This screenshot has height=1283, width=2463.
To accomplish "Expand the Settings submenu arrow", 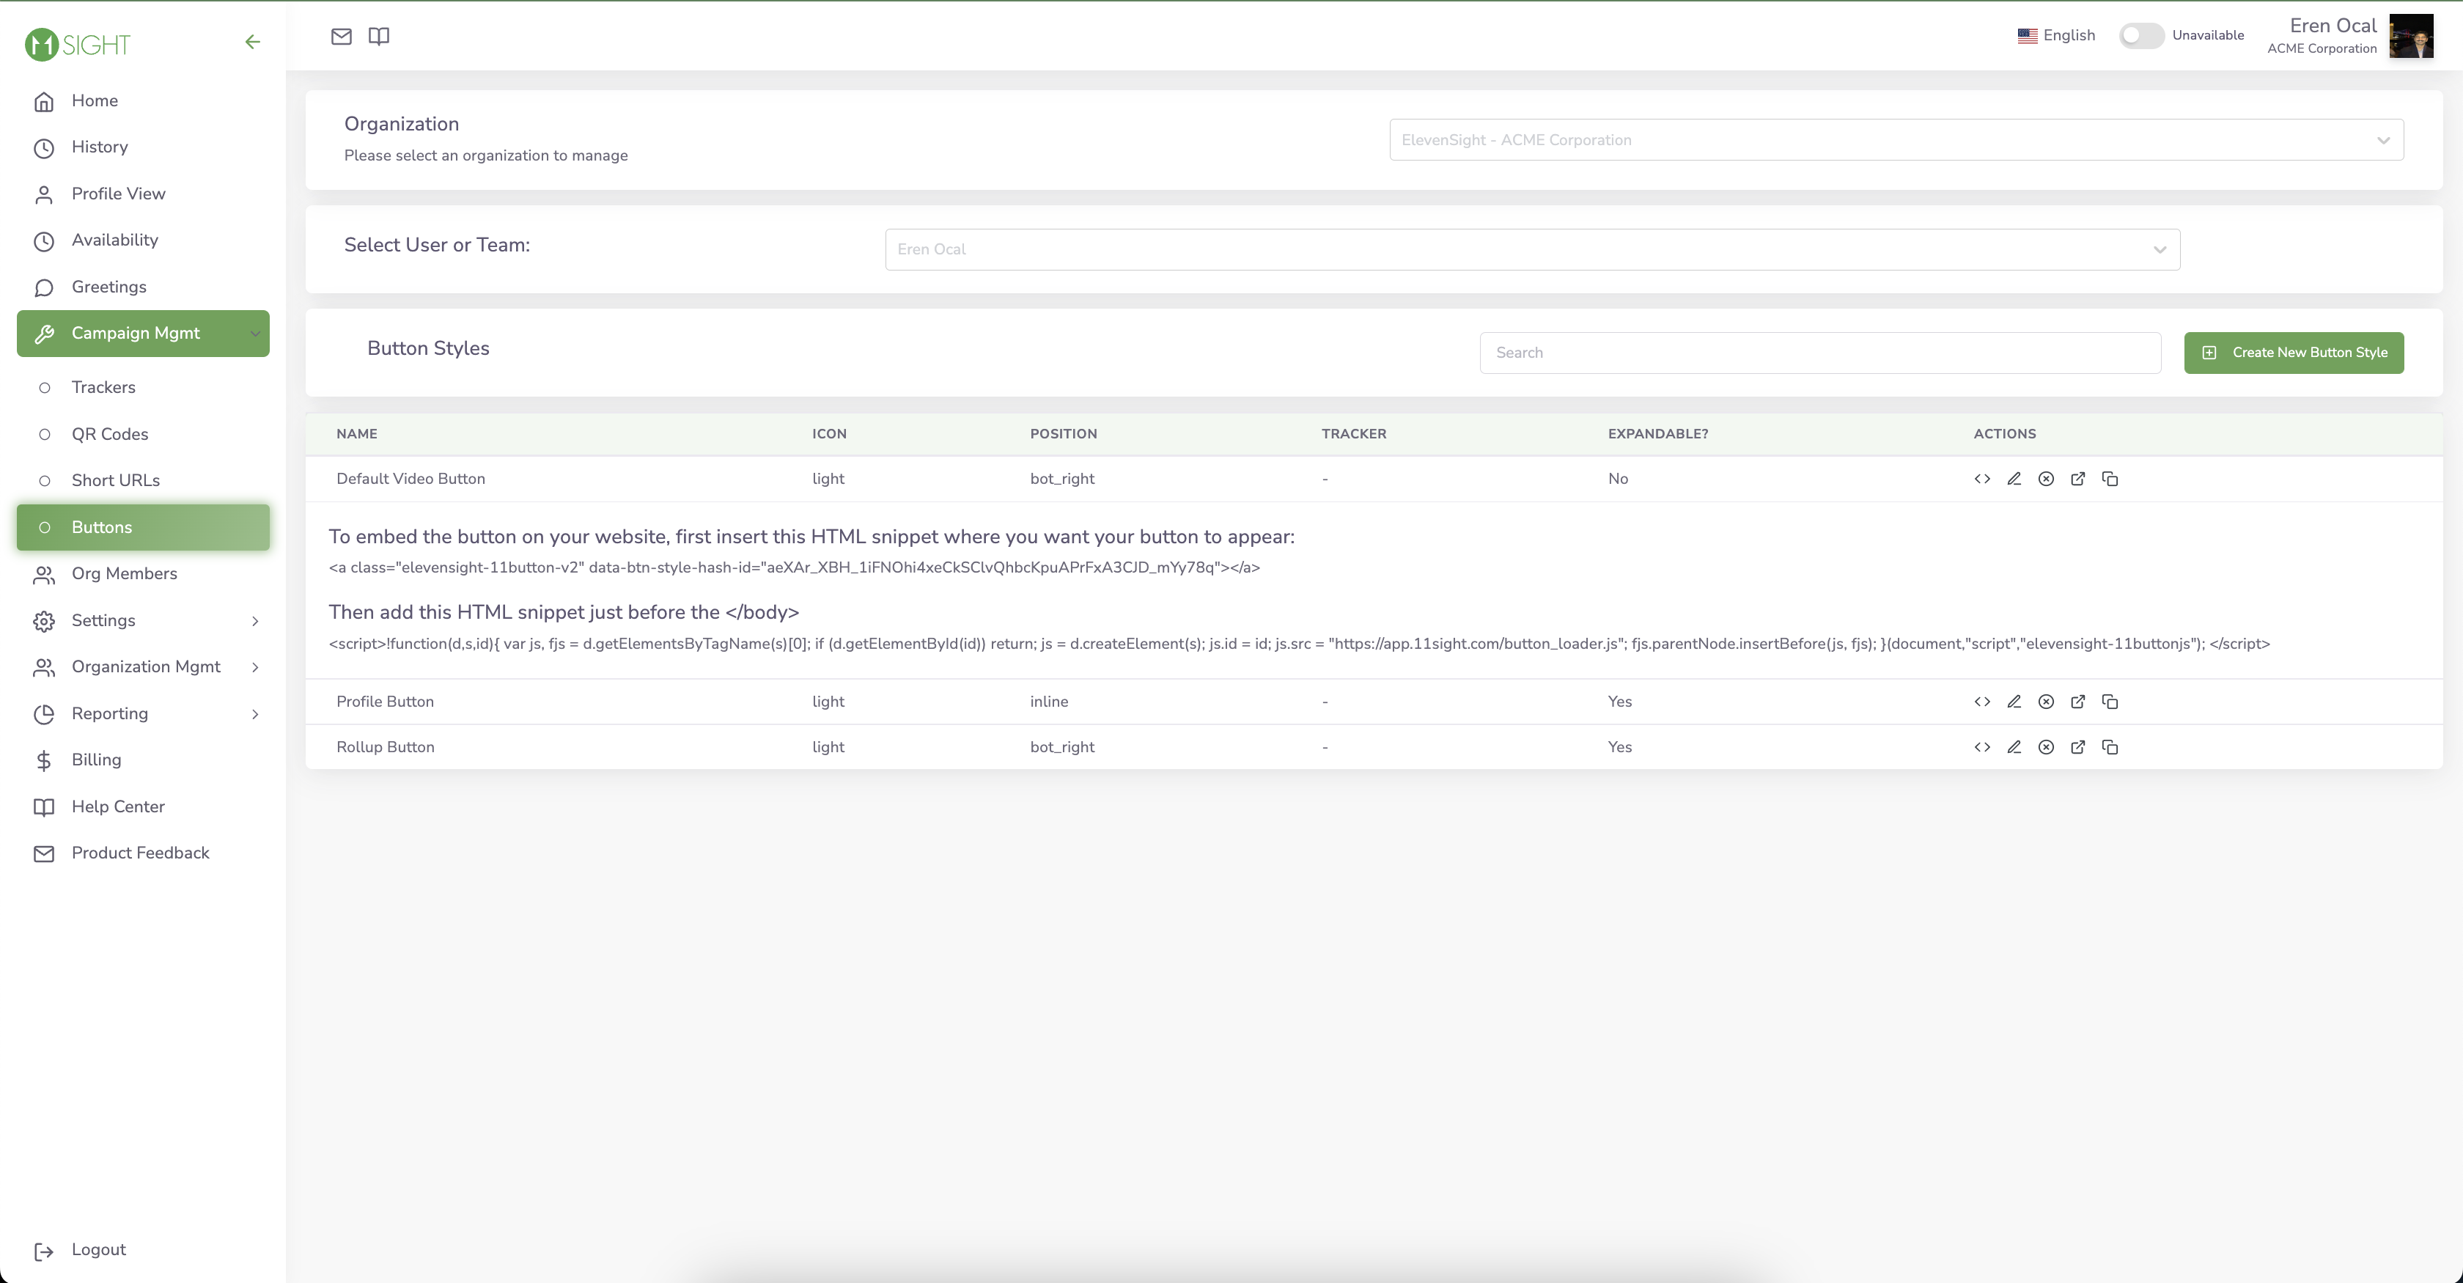I will coord(255,622).
